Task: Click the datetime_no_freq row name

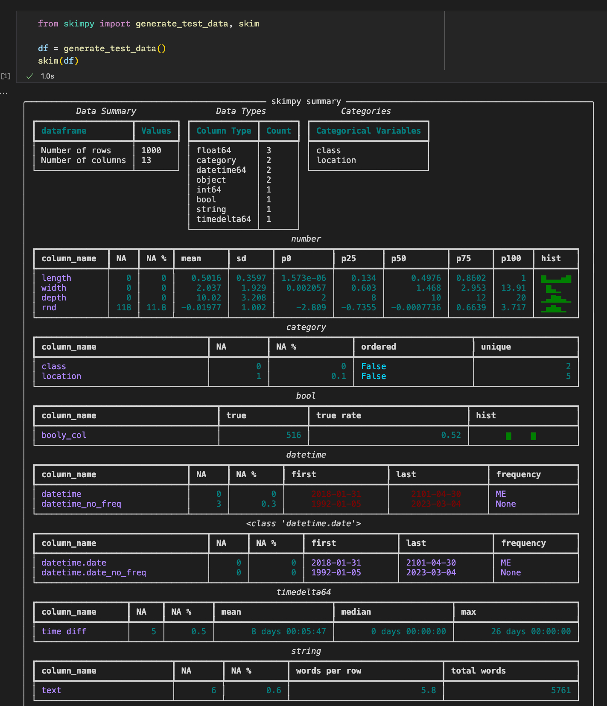Action: click(81, 504)
